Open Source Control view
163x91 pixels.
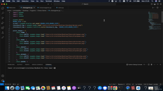pos(3,18)
